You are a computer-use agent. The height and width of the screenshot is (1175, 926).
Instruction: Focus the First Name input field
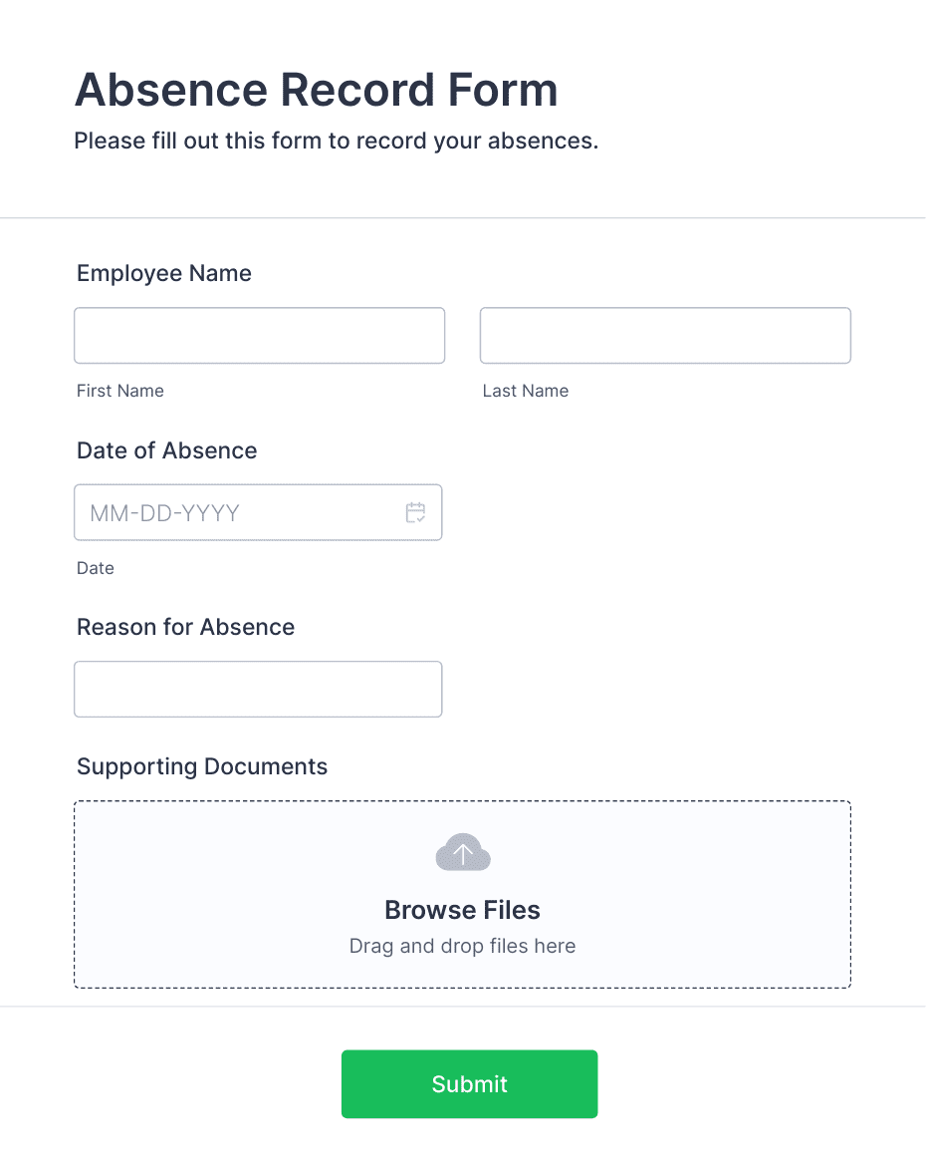(259, 336)
